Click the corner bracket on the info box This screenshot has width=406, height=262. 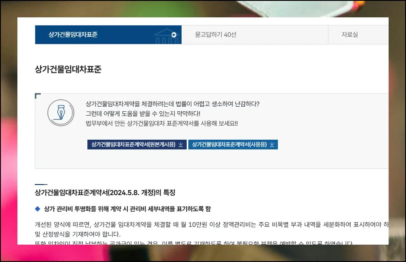tap(38, 96)
